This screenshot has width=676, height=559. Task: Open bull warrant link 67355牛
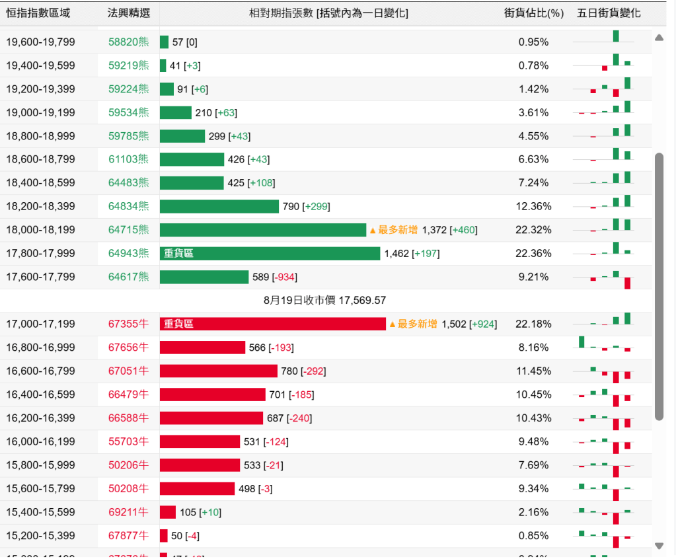pos(129,324)
